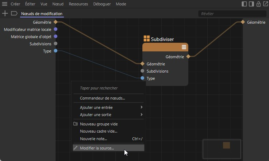Switch to the Nœuds de modification tab

42,14
